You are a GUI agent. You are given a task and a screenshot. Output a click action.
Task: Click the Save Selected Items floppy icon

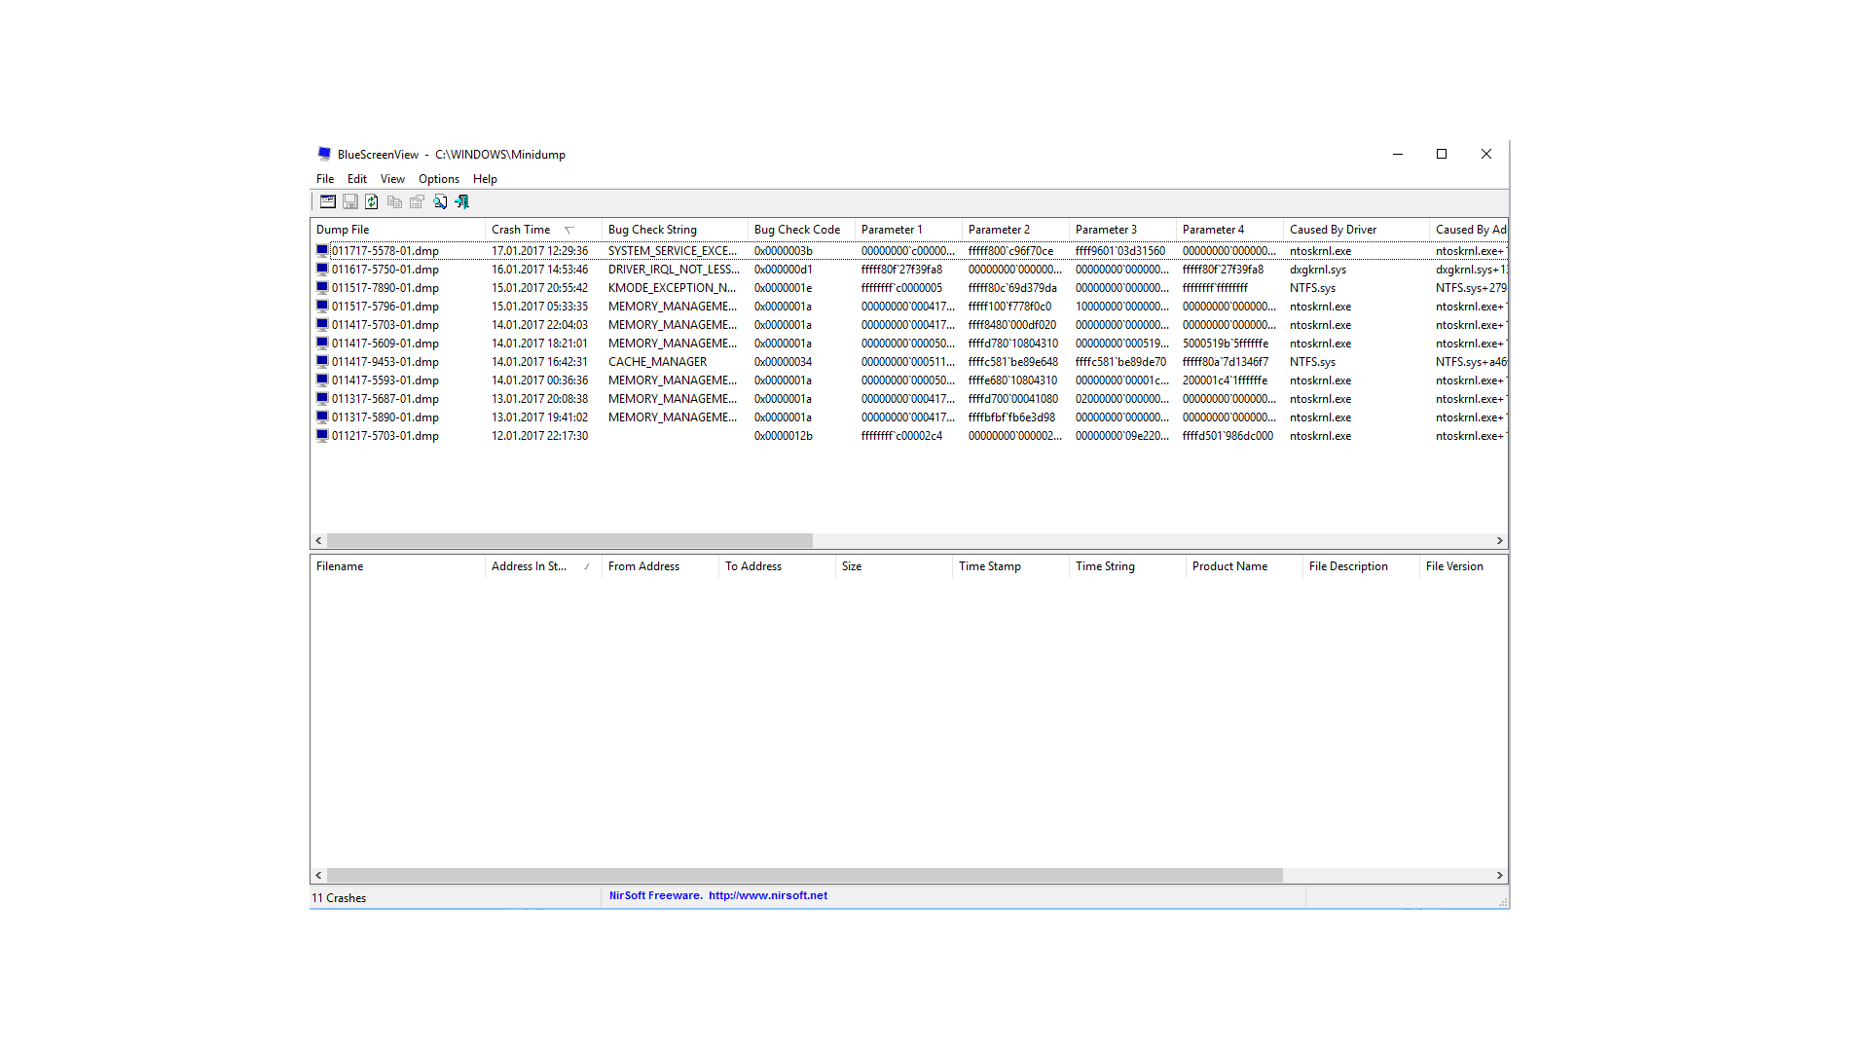click(350, 201)
